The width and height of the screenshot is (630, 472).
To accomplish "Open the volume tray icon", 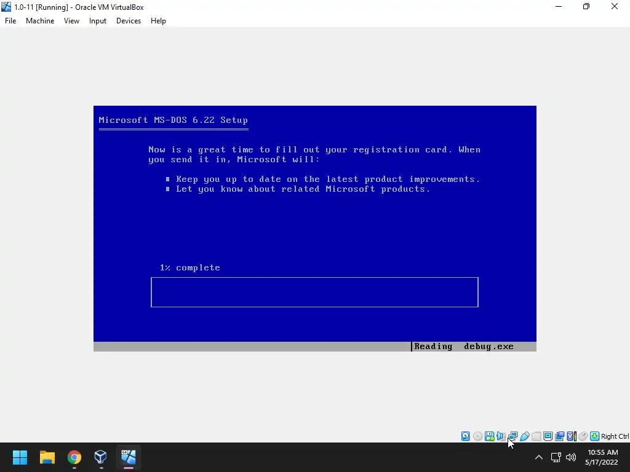I will (570, 457).
